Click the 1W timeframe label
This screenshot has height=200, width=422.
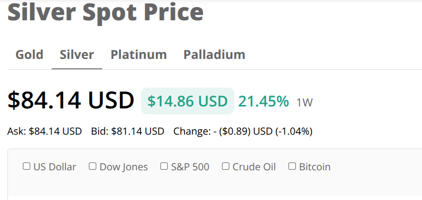(304, 102)
